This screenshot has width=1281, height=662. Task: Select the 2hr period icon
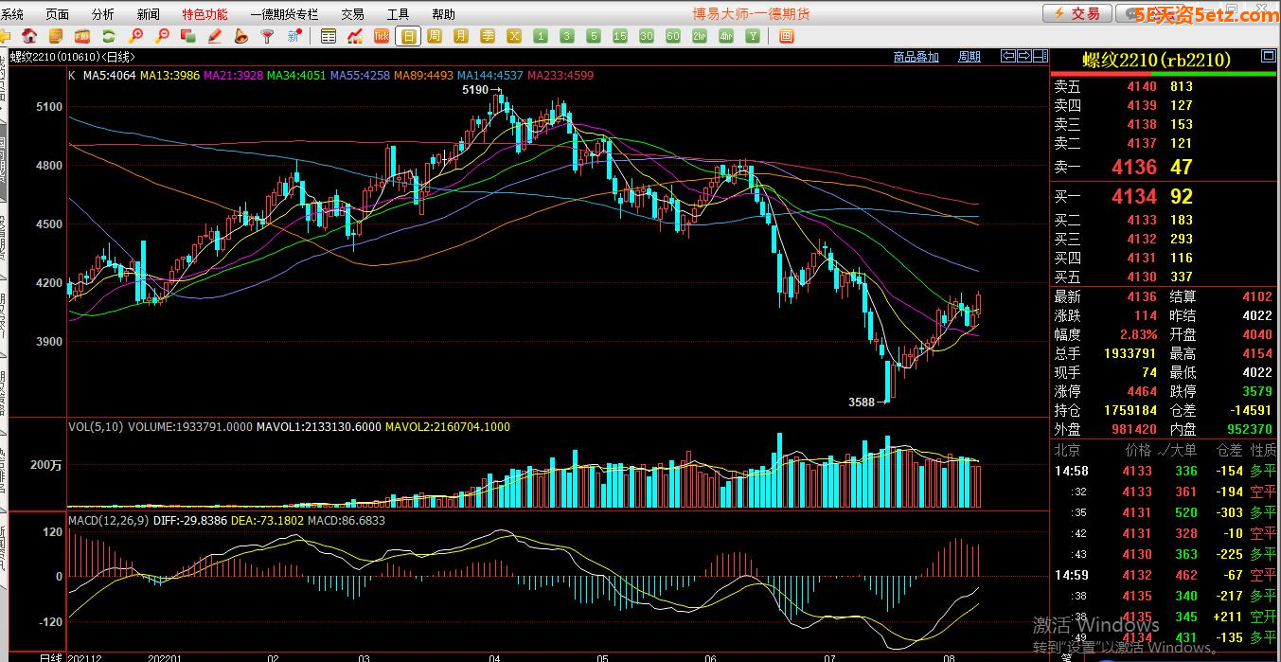(x=700, y=36)
